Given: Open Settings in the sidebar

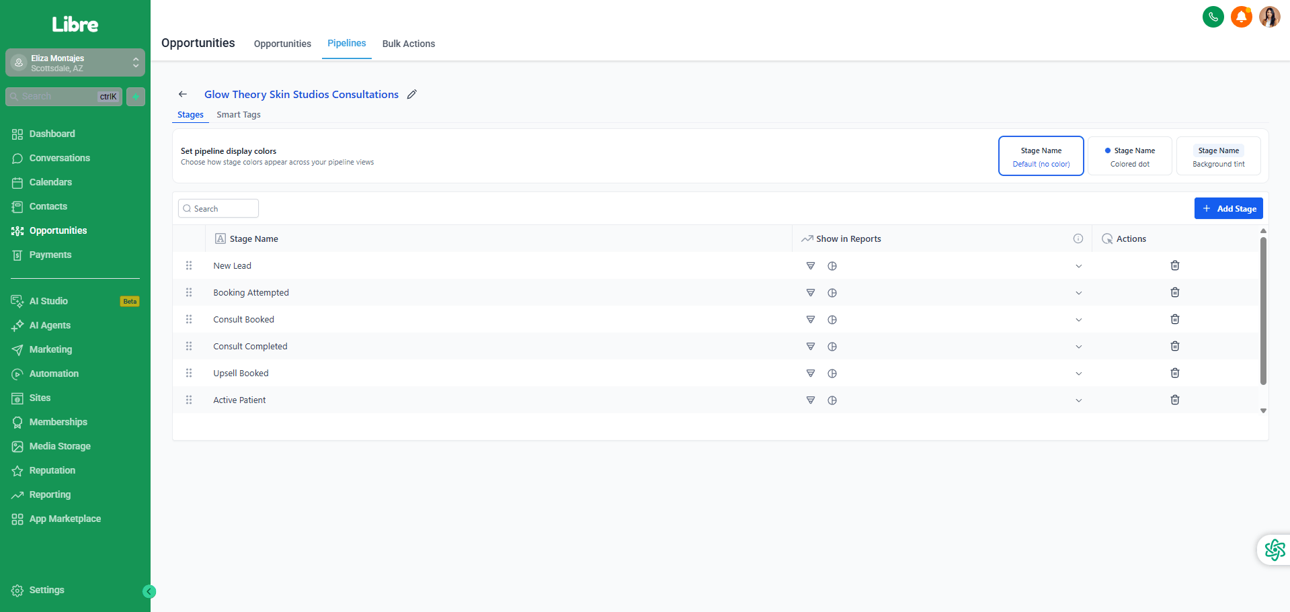Looking at the screenshot, I should pyautogui.click(x=46, y=590).
